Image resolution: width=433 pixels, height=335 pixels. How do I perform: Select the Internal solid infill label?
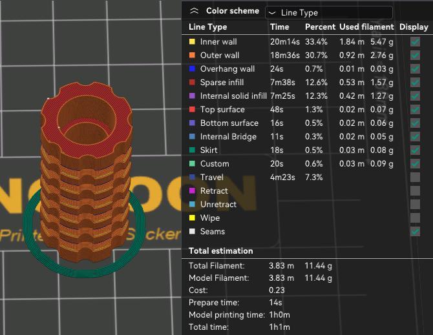pyautogui.click(x=233, y=96)
